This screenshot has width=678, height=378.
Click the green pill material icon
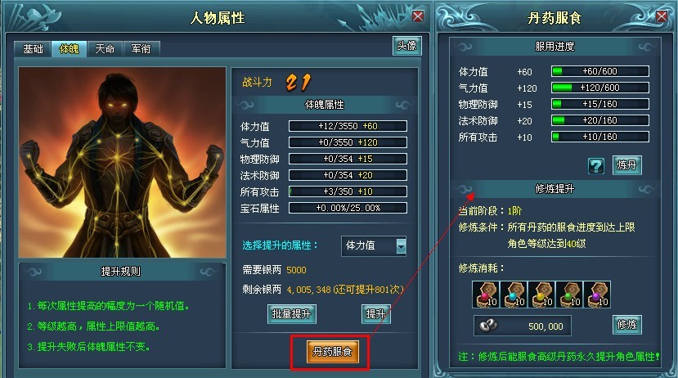[569, 295]
